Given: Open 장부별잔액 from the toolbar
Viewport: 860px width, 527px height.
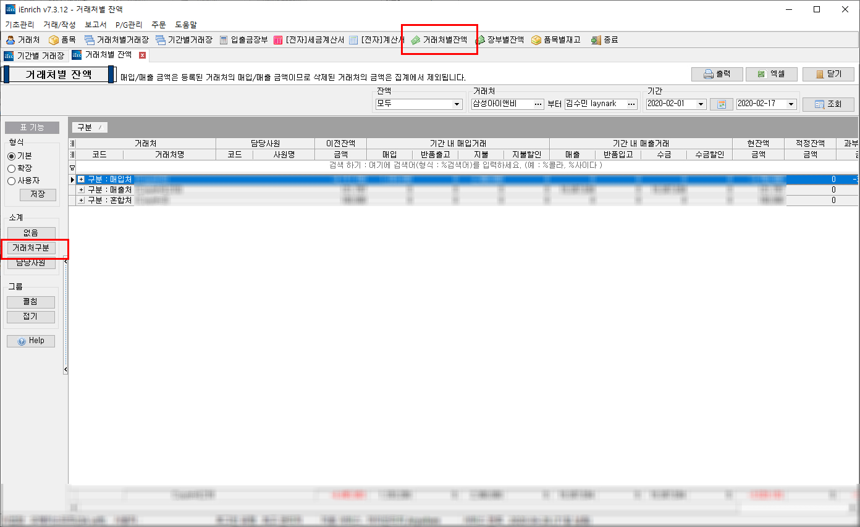Looking at the screenshot, I should pyautogui.click(x=499, y=39).
